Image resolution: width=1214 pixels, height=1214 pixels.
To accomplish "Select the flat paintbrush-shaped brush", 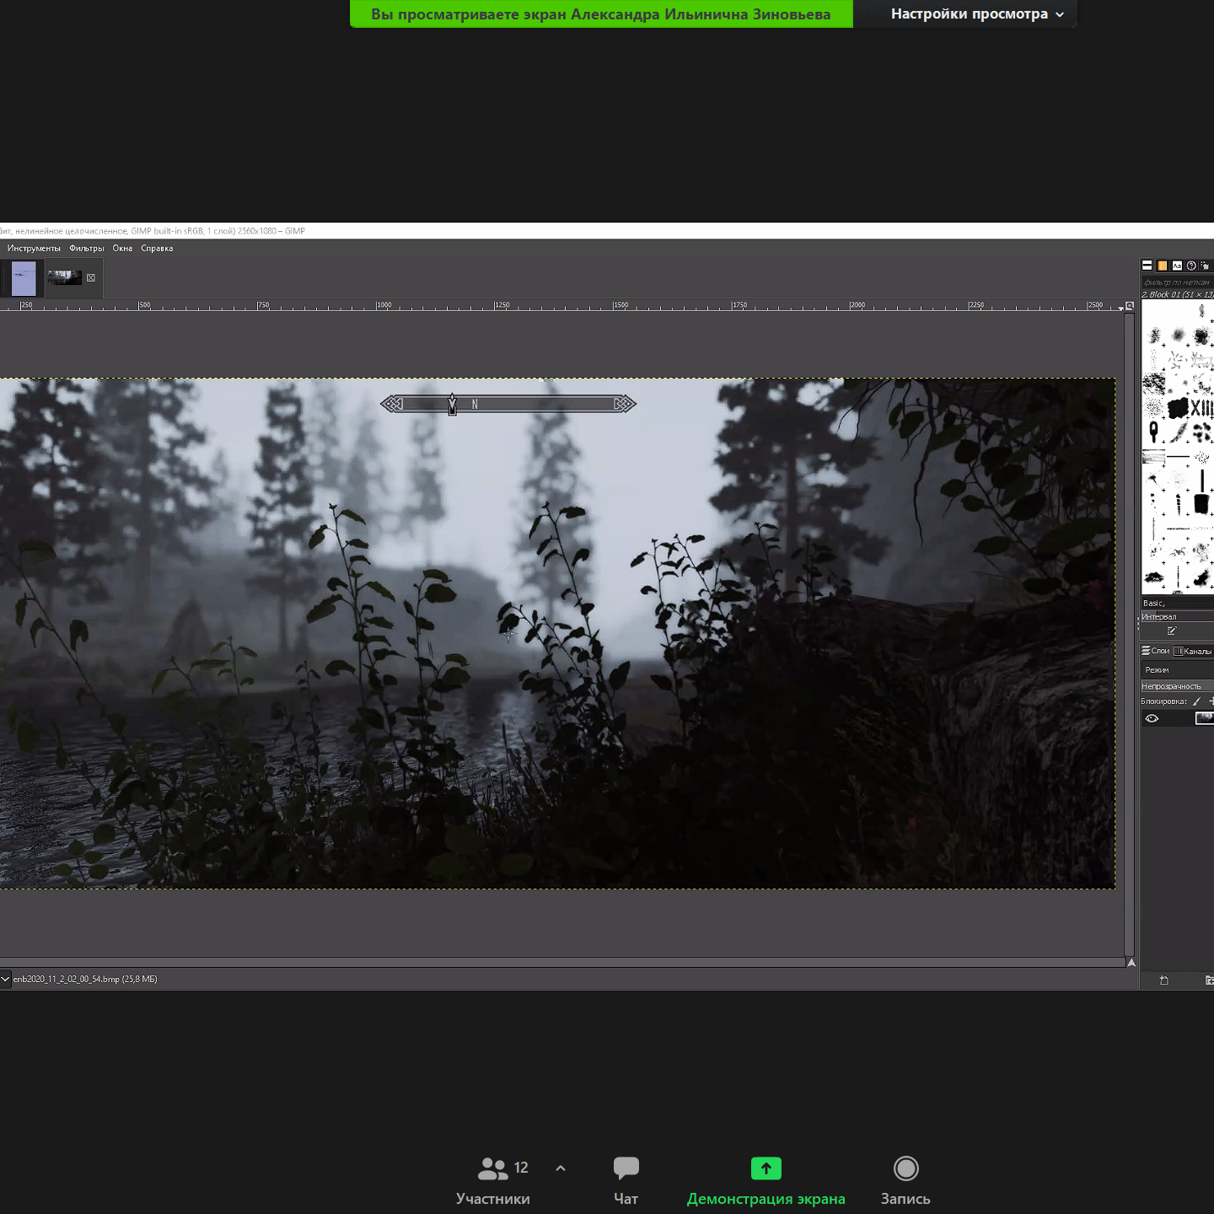I will point(1202,503).
